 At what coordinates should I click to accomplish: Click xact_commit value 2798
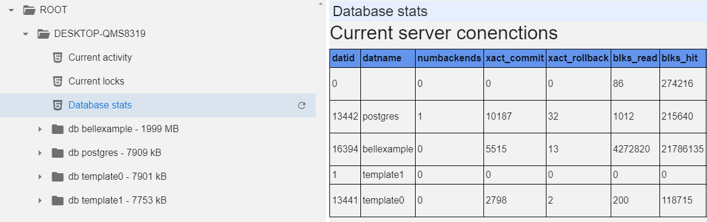click(515, 201)
